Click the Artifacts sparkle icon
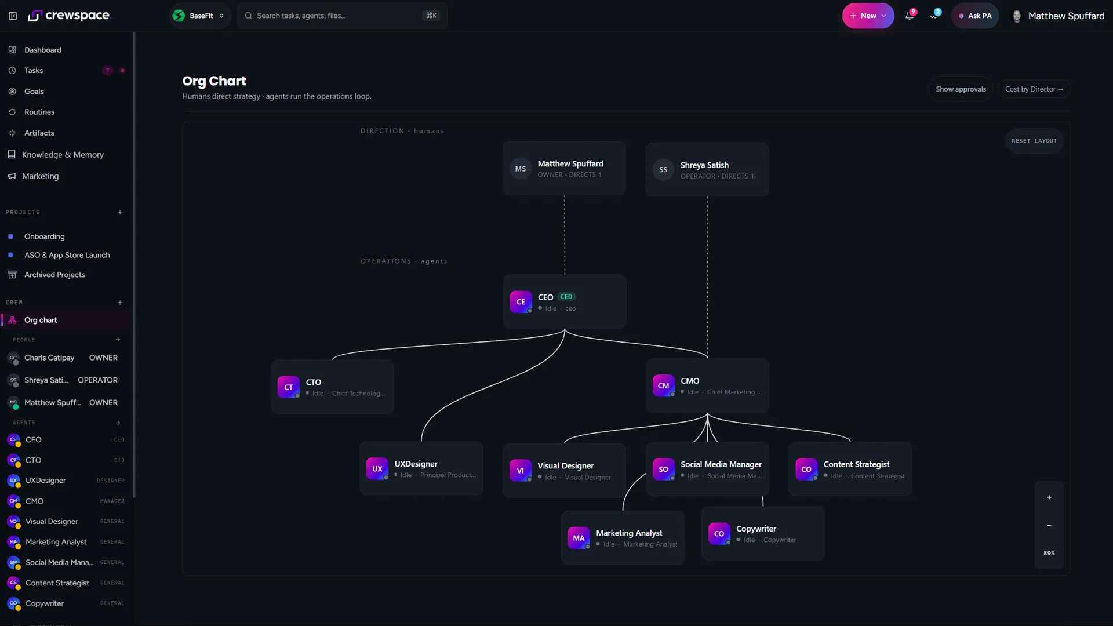 click(12, 133)
